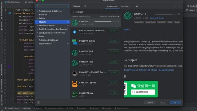Switch to MainActivity.java editor tab
Screen dimensions: 197x111
pyautogui.click(x=12, y=2)
